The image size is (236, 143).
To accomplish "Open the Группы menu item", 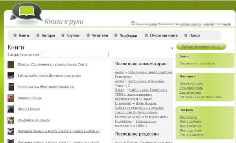I will coord(70,35).
